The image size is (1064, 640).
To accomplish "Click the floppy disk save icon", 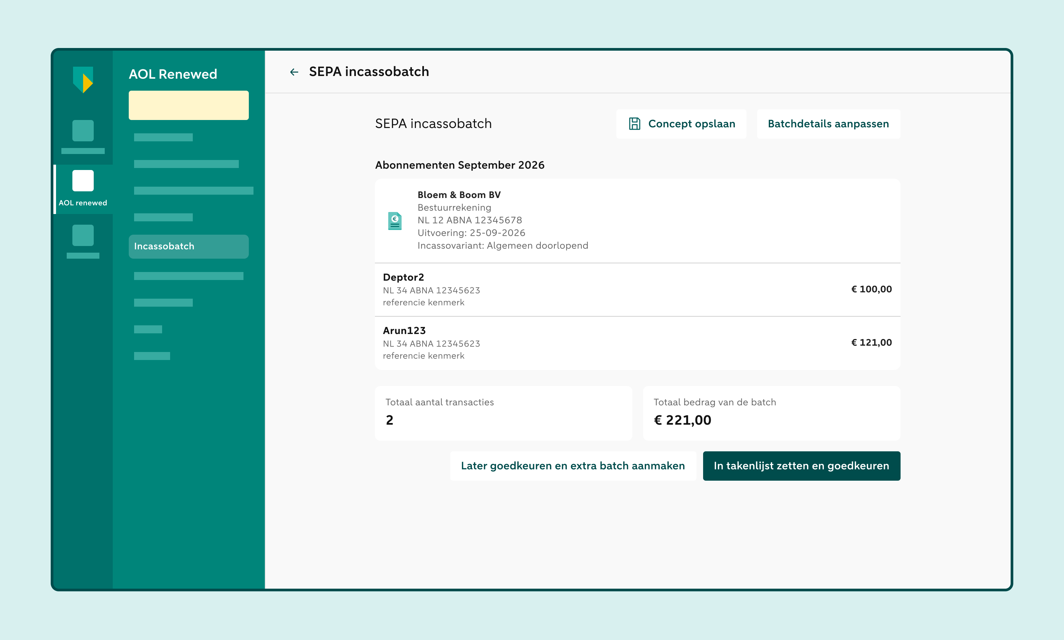I will click(x=634, y=124).
